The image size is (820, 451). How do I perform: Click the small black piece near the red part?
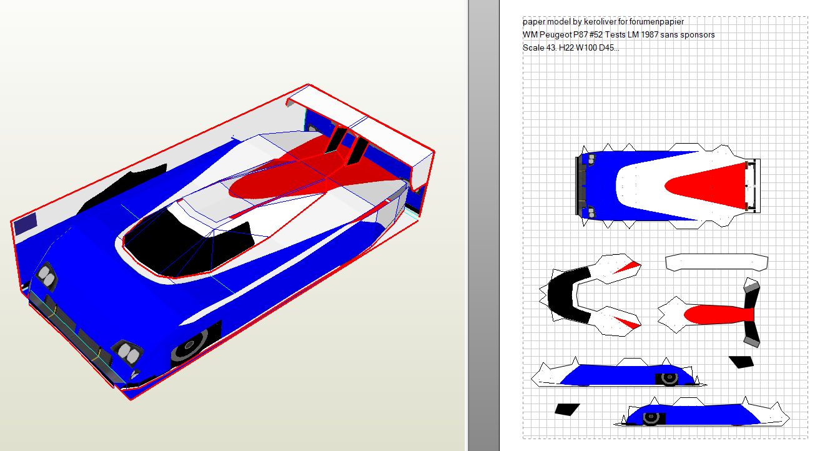pos(741,362)
